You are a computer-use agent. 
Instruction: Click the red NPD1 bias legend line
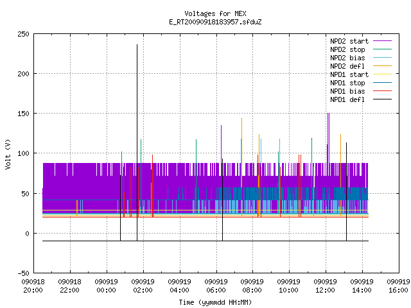(x=382, y=91)
